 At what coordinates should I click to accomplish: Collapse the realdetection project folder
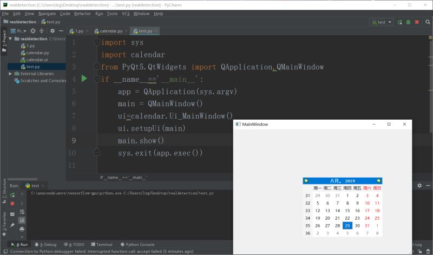pos(10,39)
